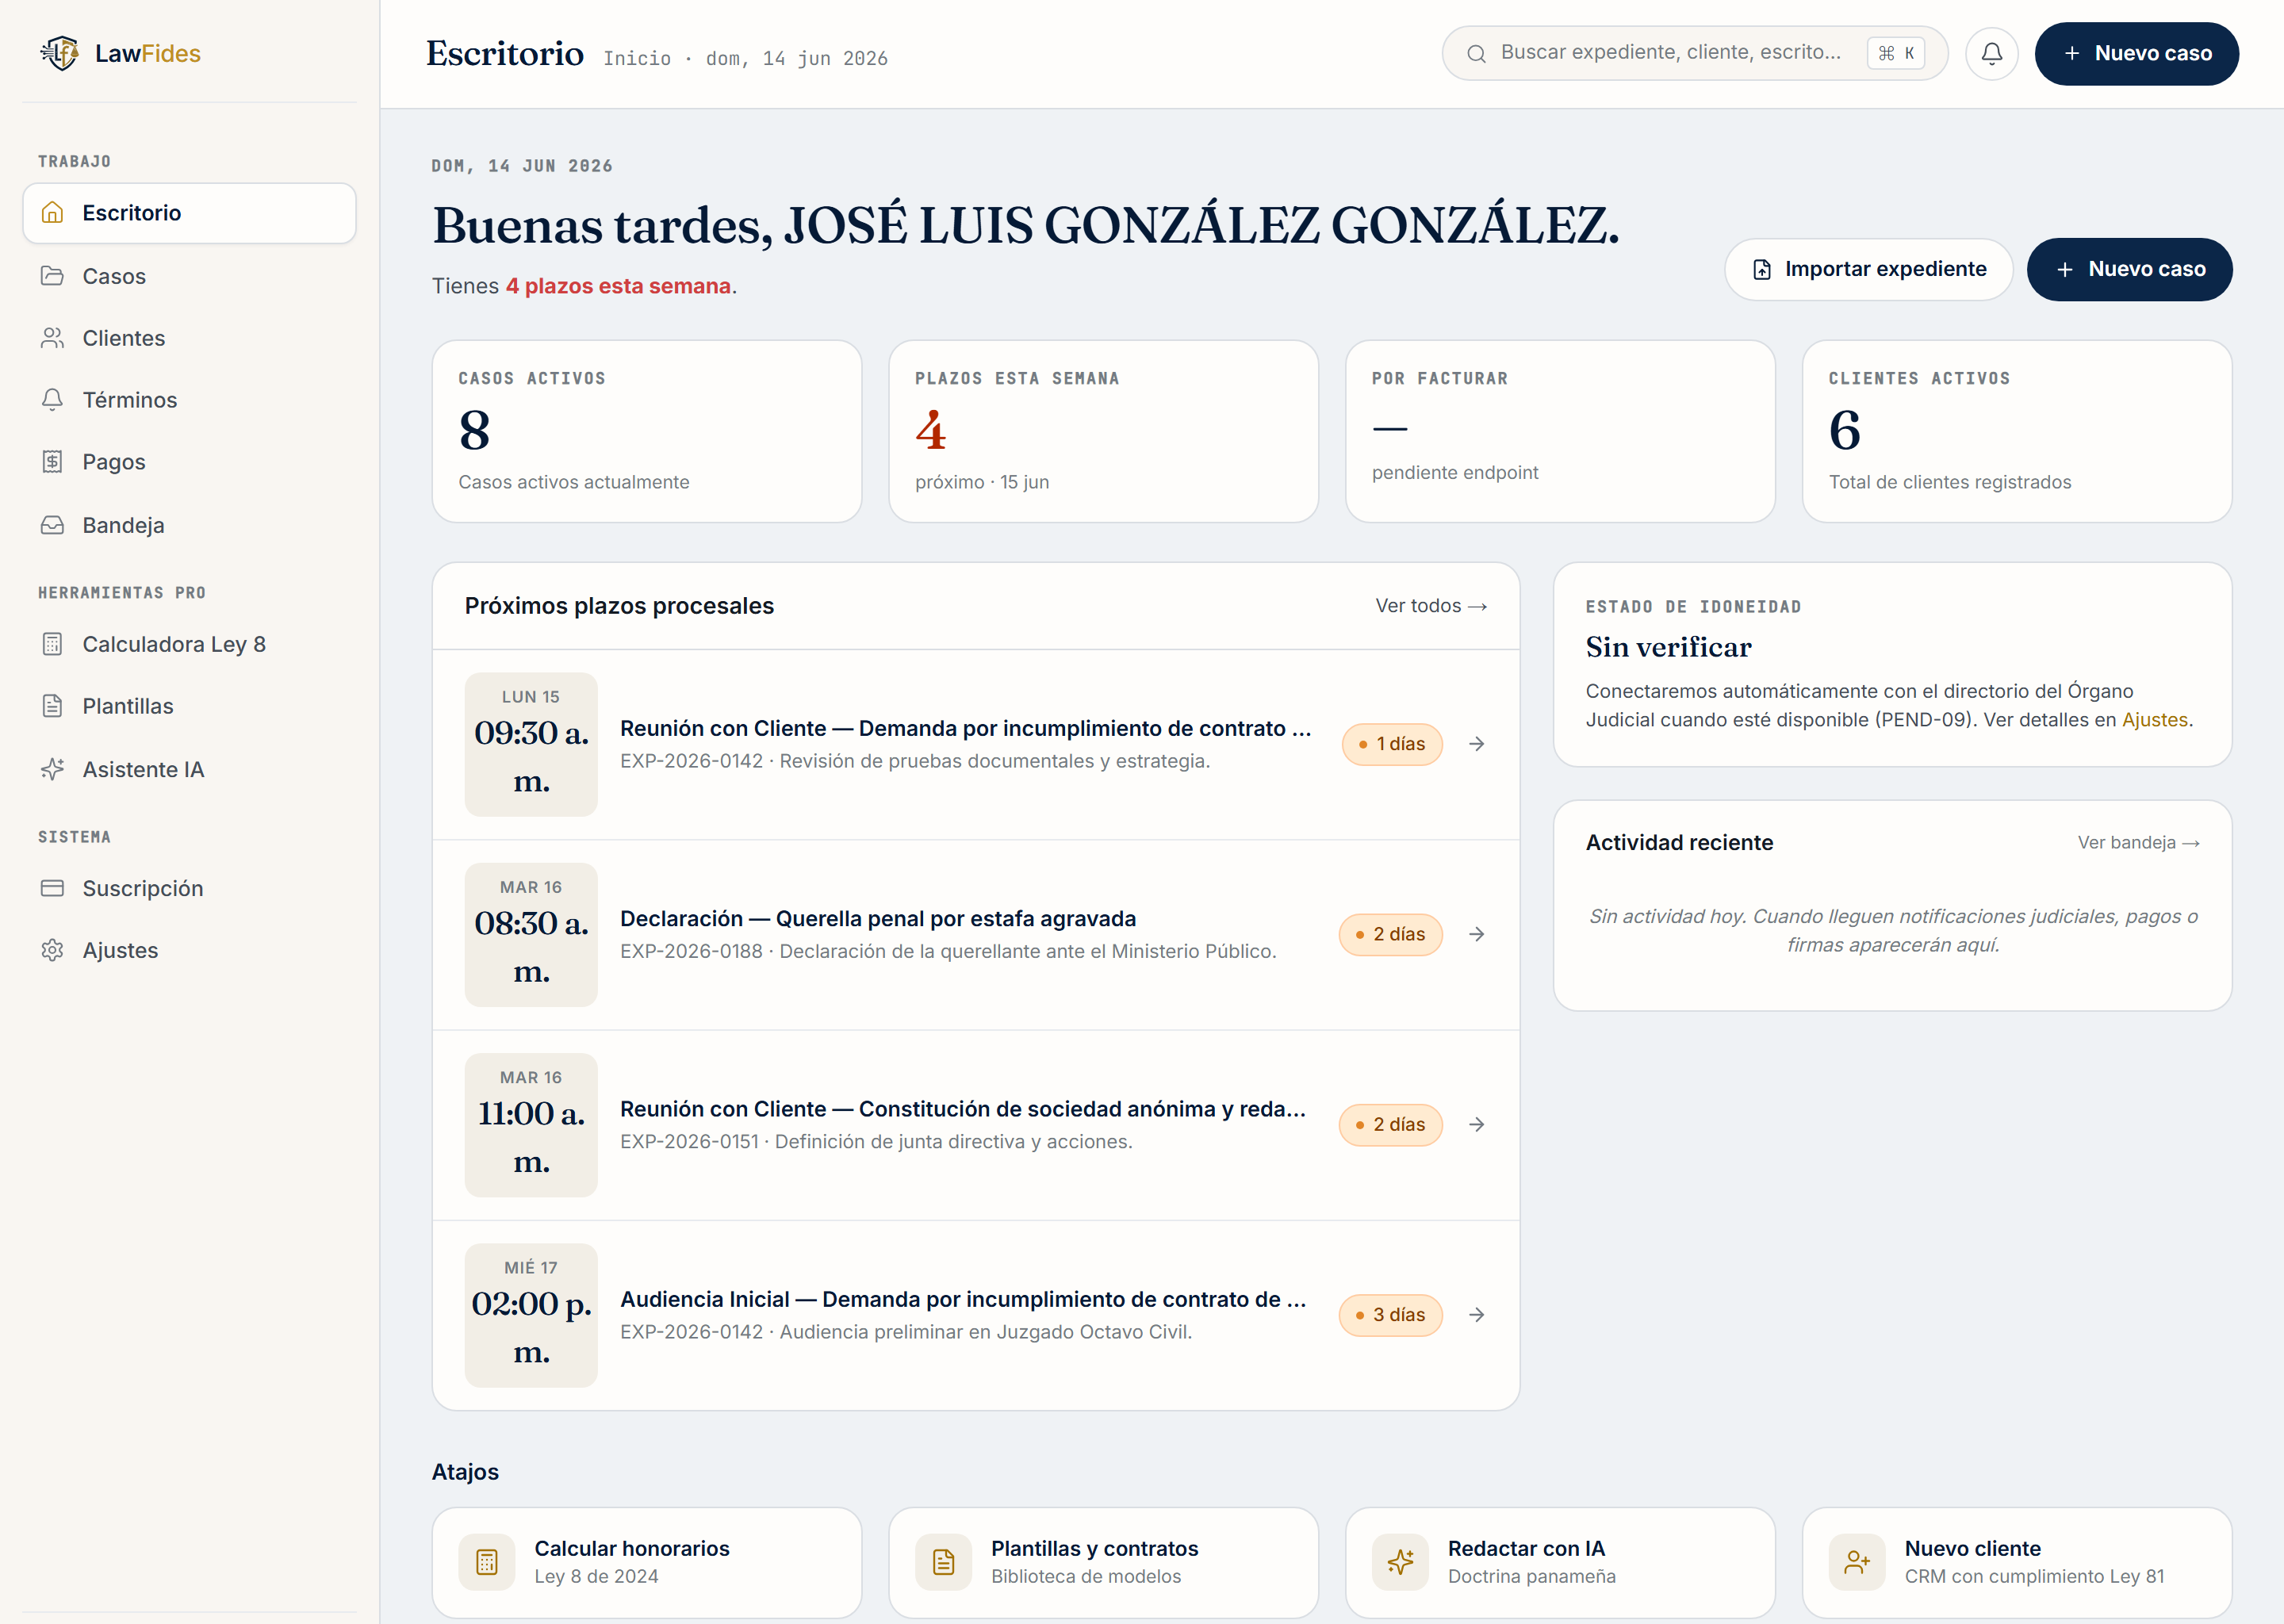2284x1624 pixels.
Task: Click the ⌘K shortcut badge
Action: click(1896, 53)
